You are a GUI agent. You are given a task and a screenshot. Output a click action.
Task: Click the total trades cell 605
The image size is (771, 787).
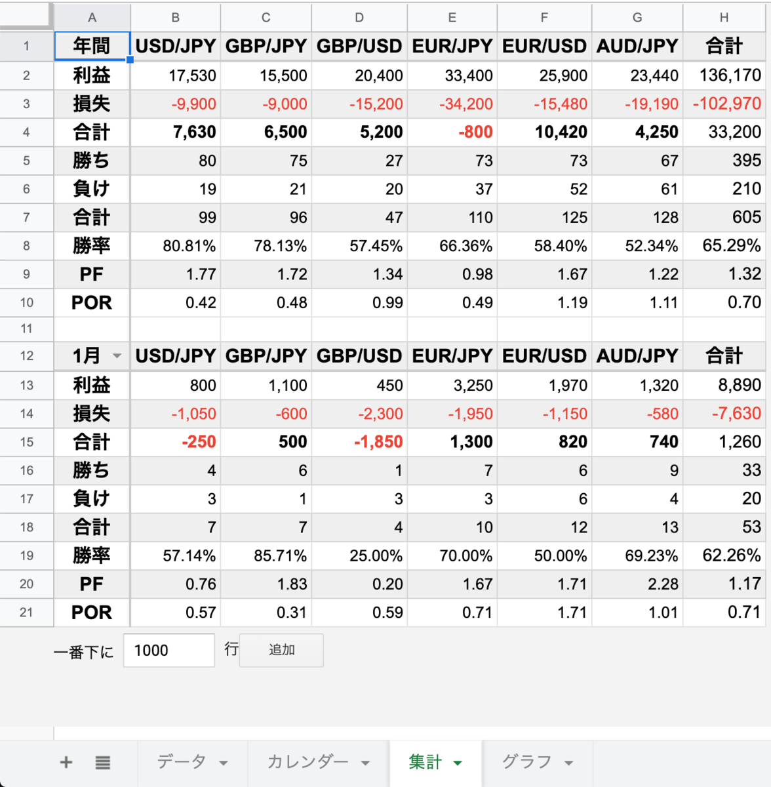tap(724, 217)
